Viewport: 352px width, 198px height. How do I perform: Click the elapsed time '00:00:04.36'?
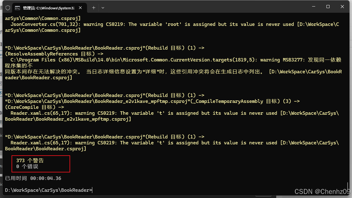[x=46, y=178]
